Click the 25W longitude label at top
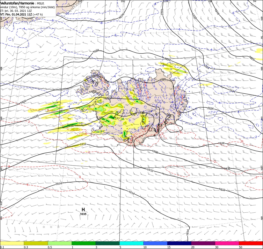The image size is (263, 249). (80, 1)
